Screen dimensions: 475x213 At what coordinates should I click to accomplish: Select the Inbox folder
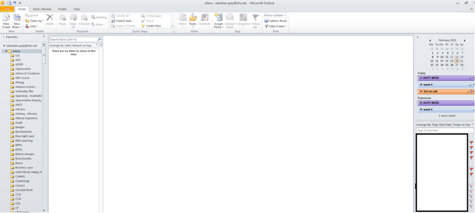pos(17,51)
